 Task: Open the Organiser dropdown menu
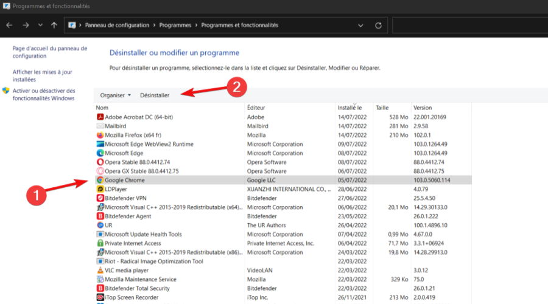point(115,95)
